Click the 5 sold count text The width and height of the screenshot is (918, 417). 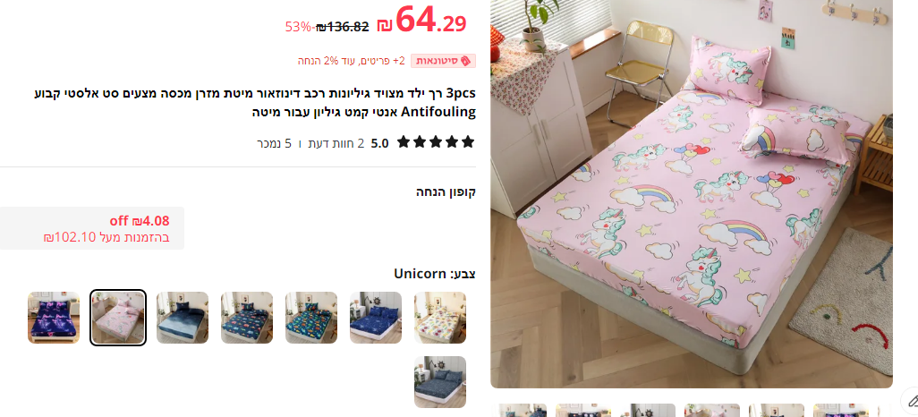pos(274,143)
